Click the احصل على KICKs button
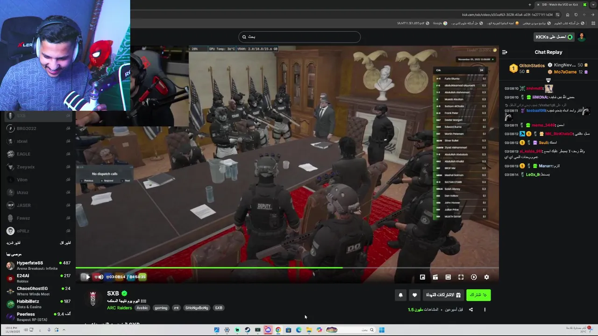This screenshot has width=598, height=336. (x=554, y=37)
